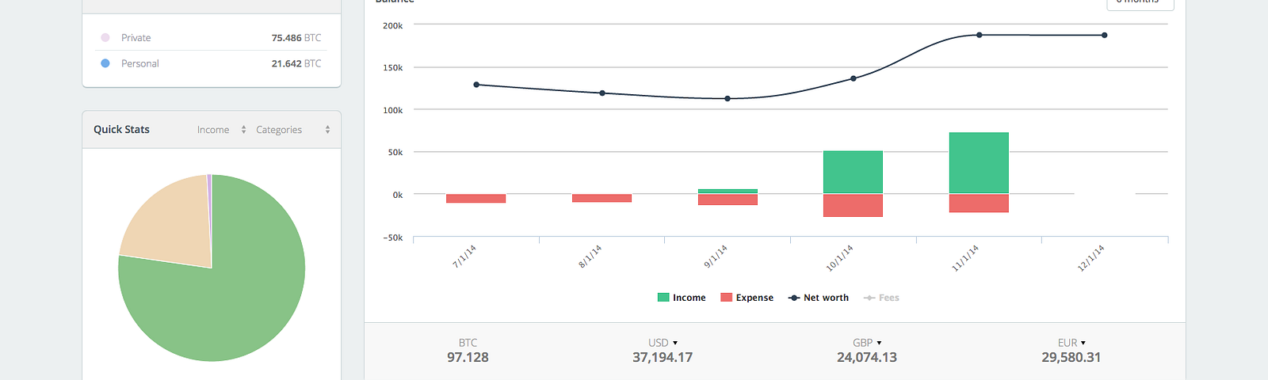1268x380 pixels.
Task: Click the 12/1/14 net worth point
Action: click(x=1105, y=35)
